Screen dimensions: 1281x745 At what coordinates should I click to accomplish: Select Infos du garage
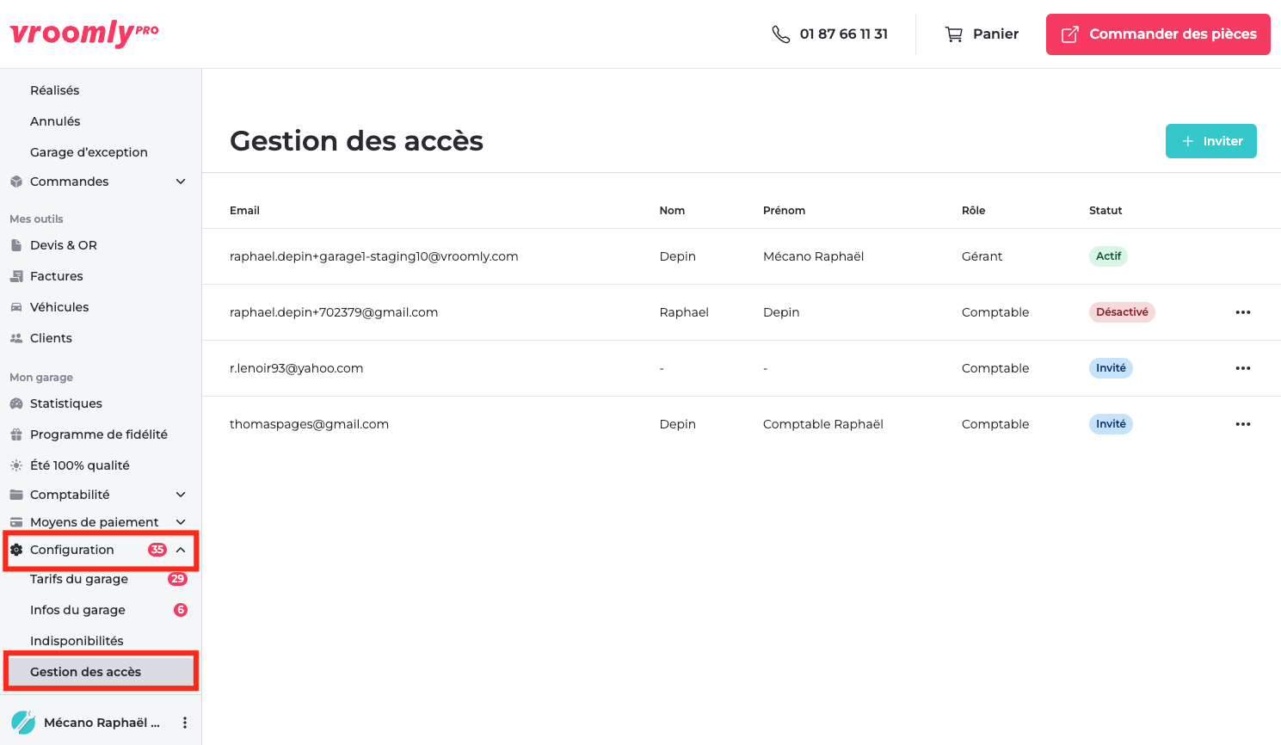pos(77,609)
